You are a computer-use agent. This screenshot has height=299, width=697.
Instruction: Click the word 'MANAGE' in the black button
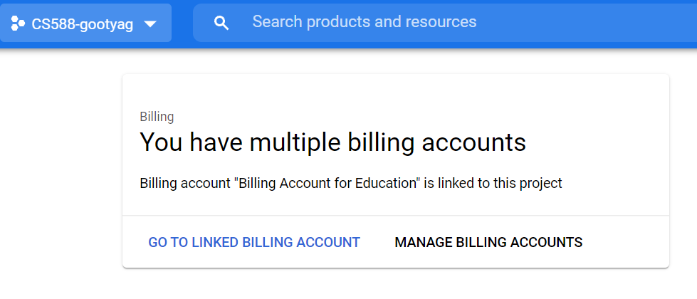424,242
